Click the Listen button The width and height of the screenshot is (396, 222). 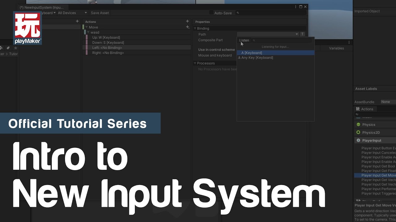point(244,40)
